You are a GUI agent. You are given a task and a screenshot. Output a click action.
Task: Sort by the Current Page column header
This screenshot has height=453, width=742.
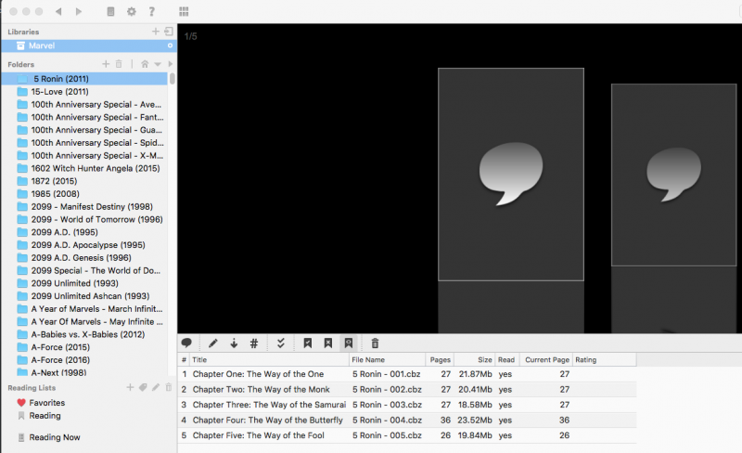coord(546,359)
